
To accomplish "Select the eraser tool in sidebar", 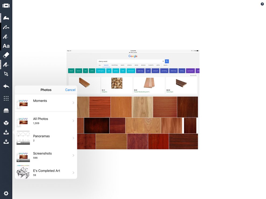I will tap(6, 55).
